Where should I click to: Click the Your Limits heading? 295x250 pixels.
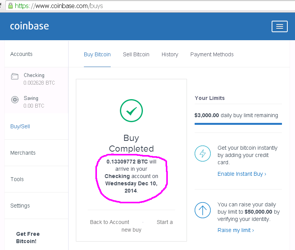point(210,98)
